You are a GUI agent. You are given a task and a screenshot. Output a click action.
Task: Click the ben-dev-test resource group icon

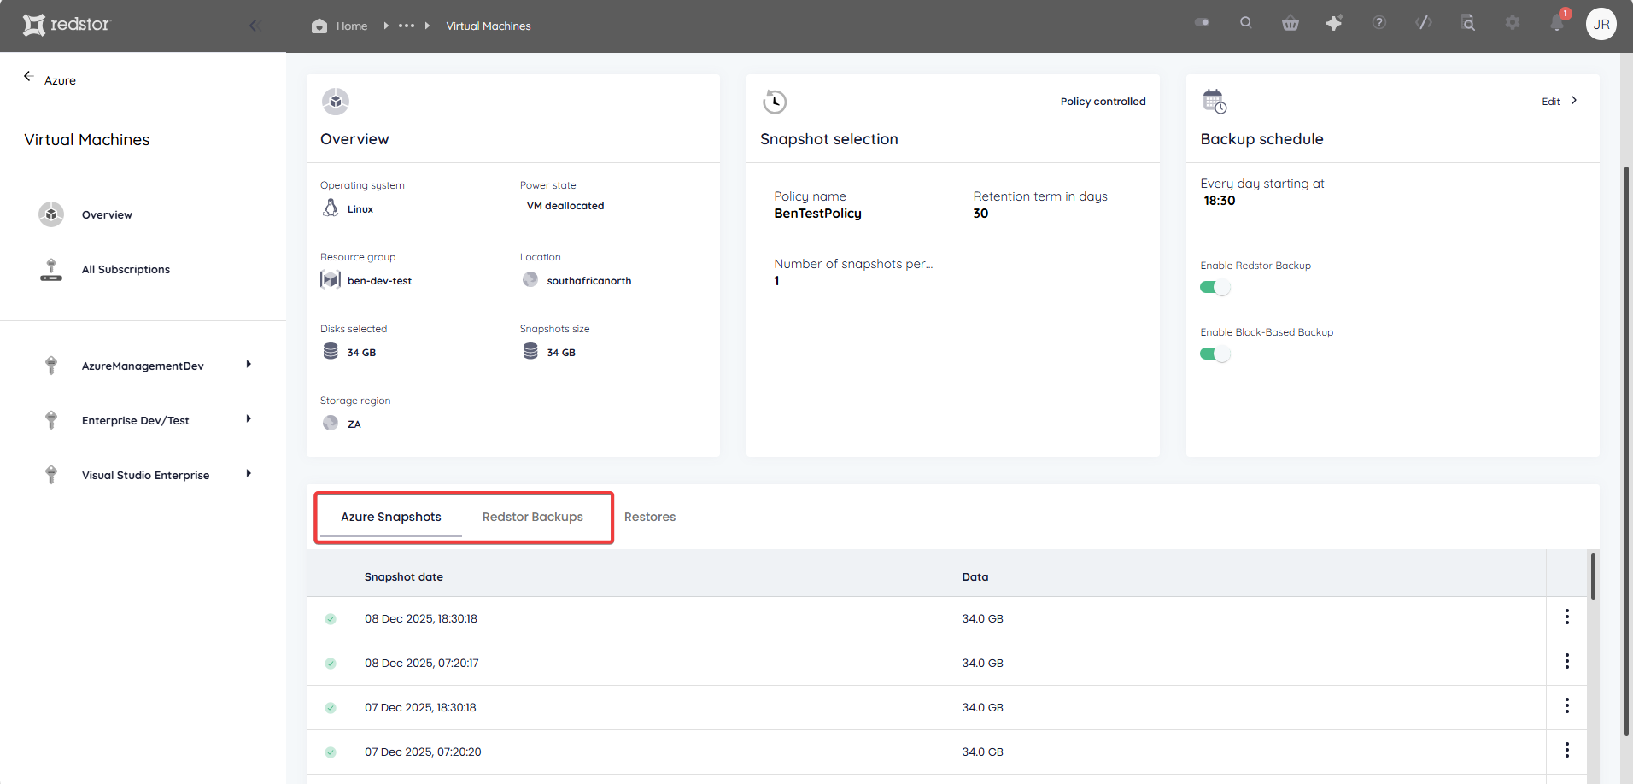coord(331,279)
